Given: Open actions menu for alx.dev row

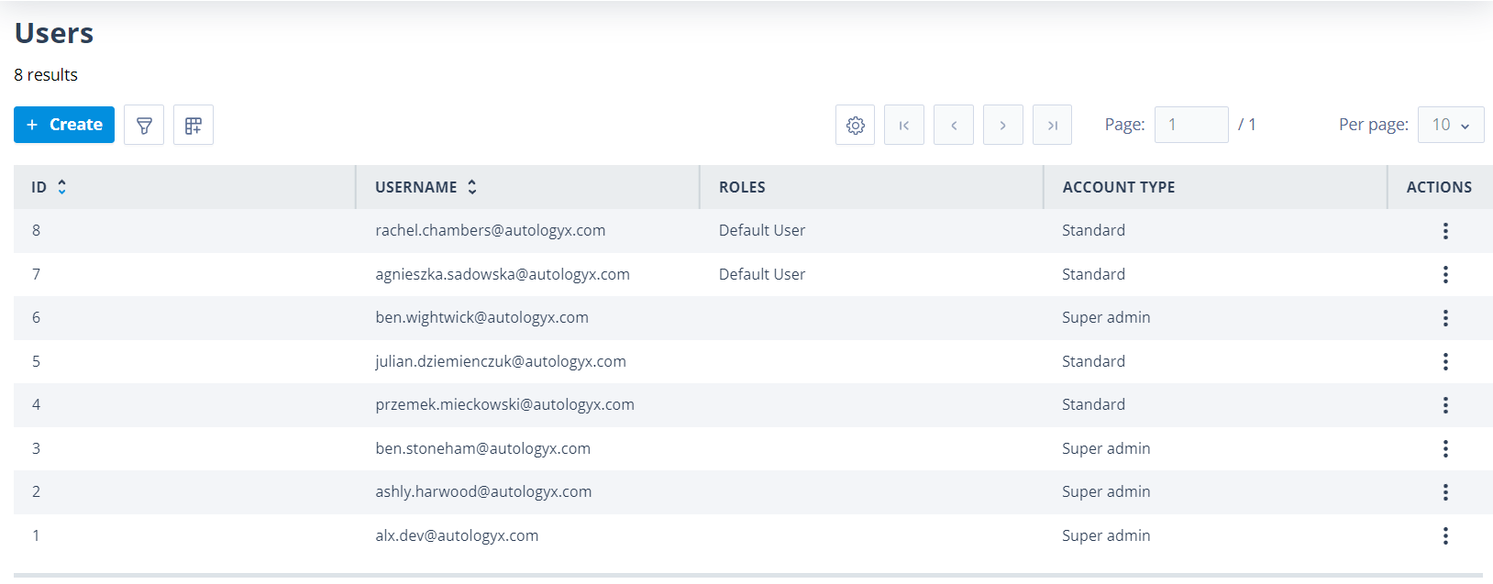Looking at the screenshot, I should 1445,535.
